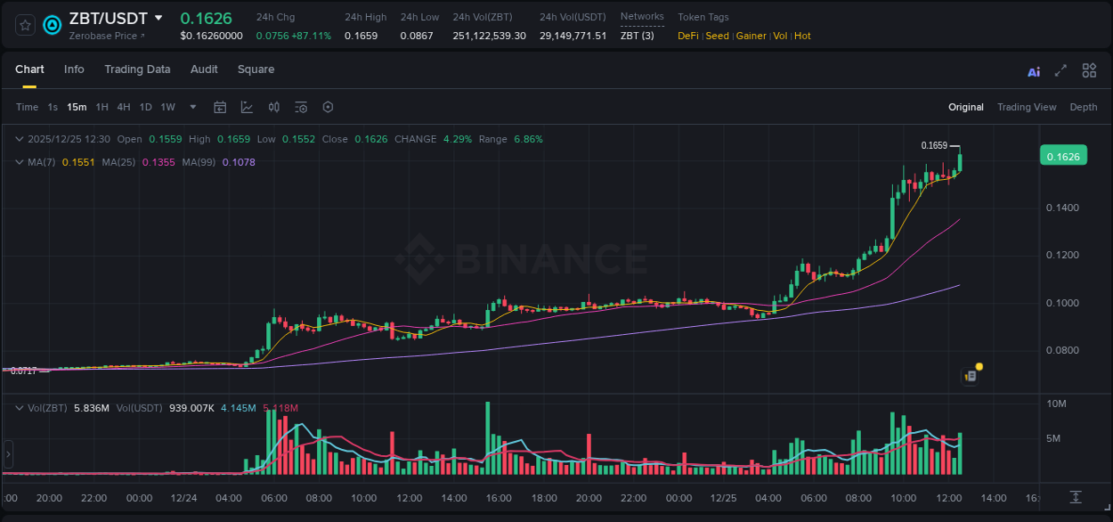Image resolution: width=1113 pixels, height=522 pixels.
Task: Open the widgets layout icon
Action: point(1088,70)
